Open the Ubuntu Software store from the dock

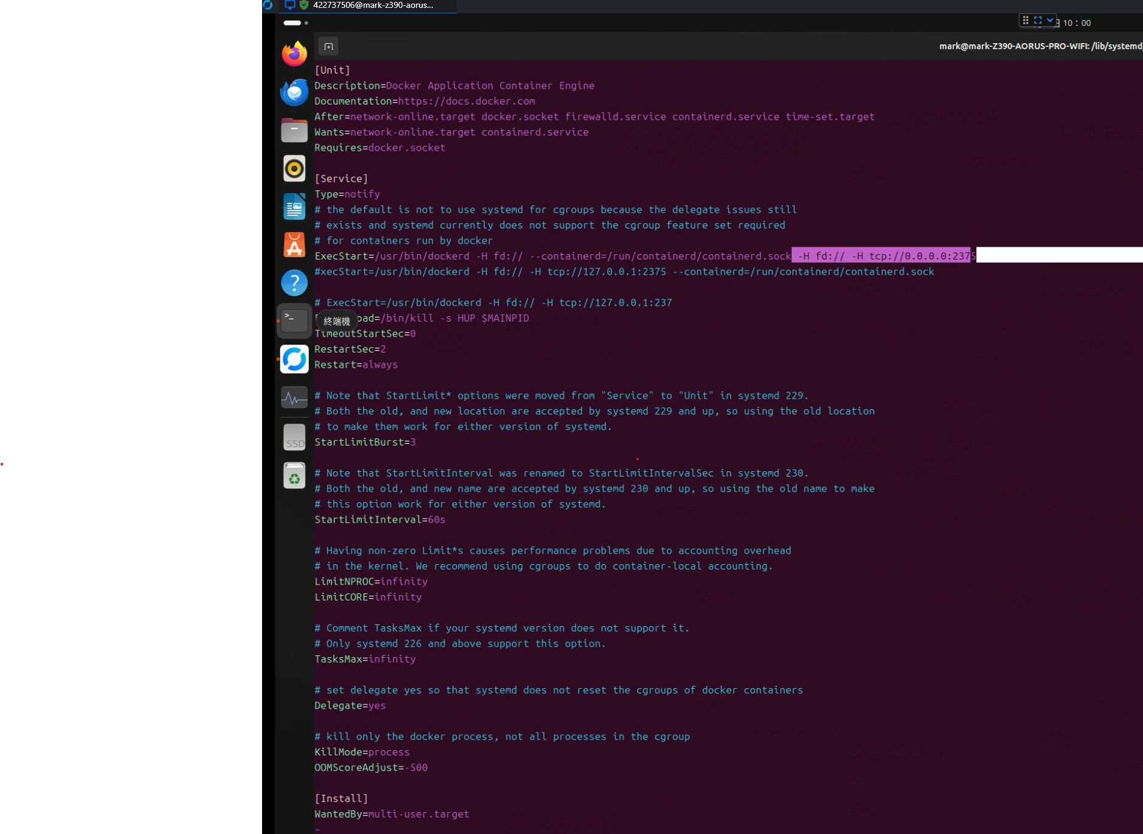(x=294, y=245)
